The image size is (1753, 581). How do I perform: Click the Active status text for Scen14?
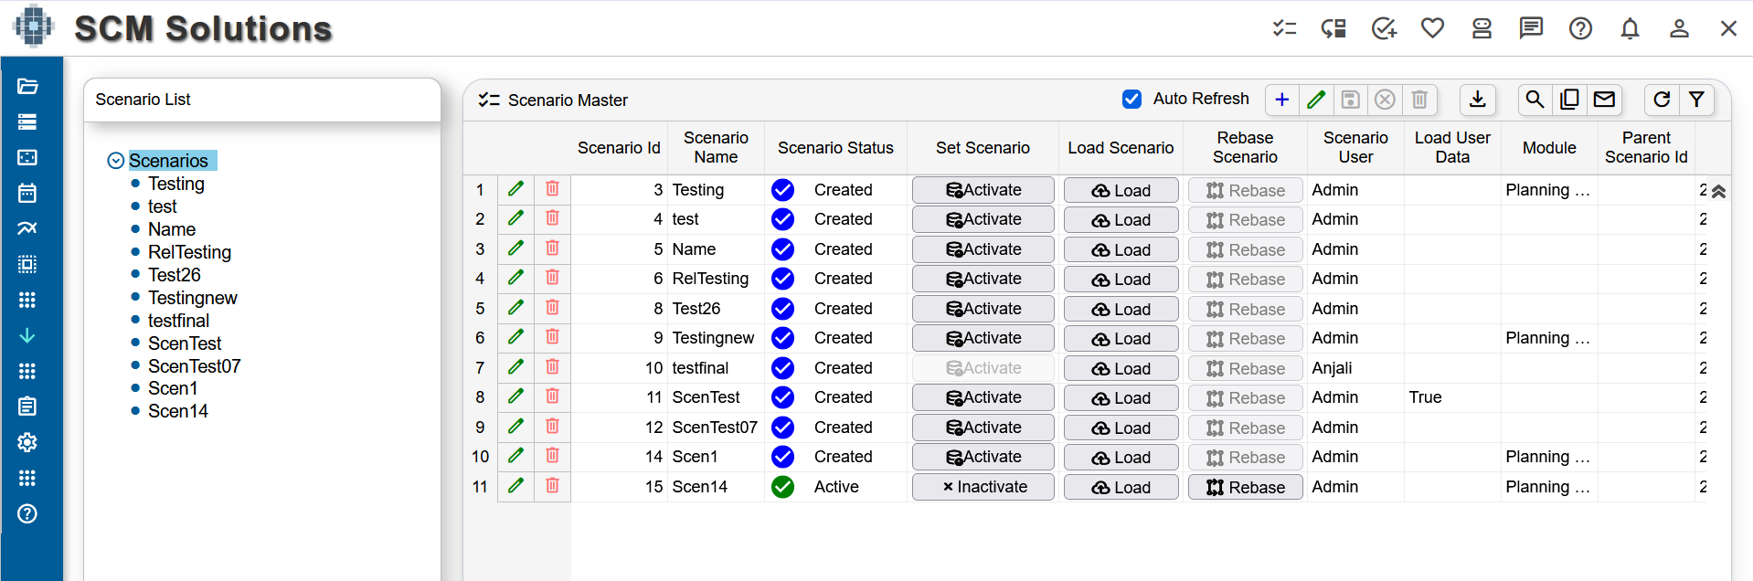tap(836, 487)
